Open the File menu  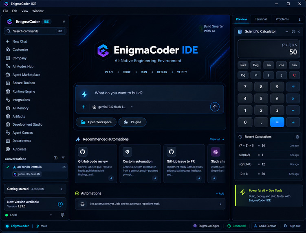5,11
